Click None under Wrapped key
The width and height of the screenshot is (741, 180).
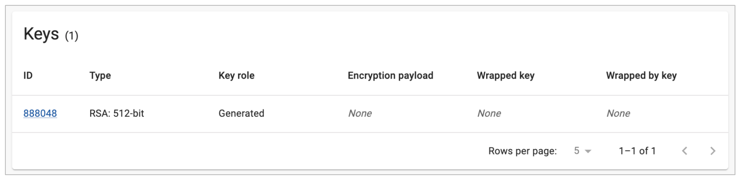pyautogui.click(x=489, y=113)
